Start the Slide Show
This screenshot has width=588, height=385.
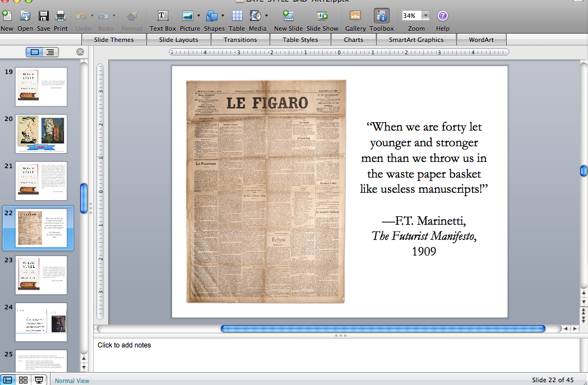(x=322, y=16)
